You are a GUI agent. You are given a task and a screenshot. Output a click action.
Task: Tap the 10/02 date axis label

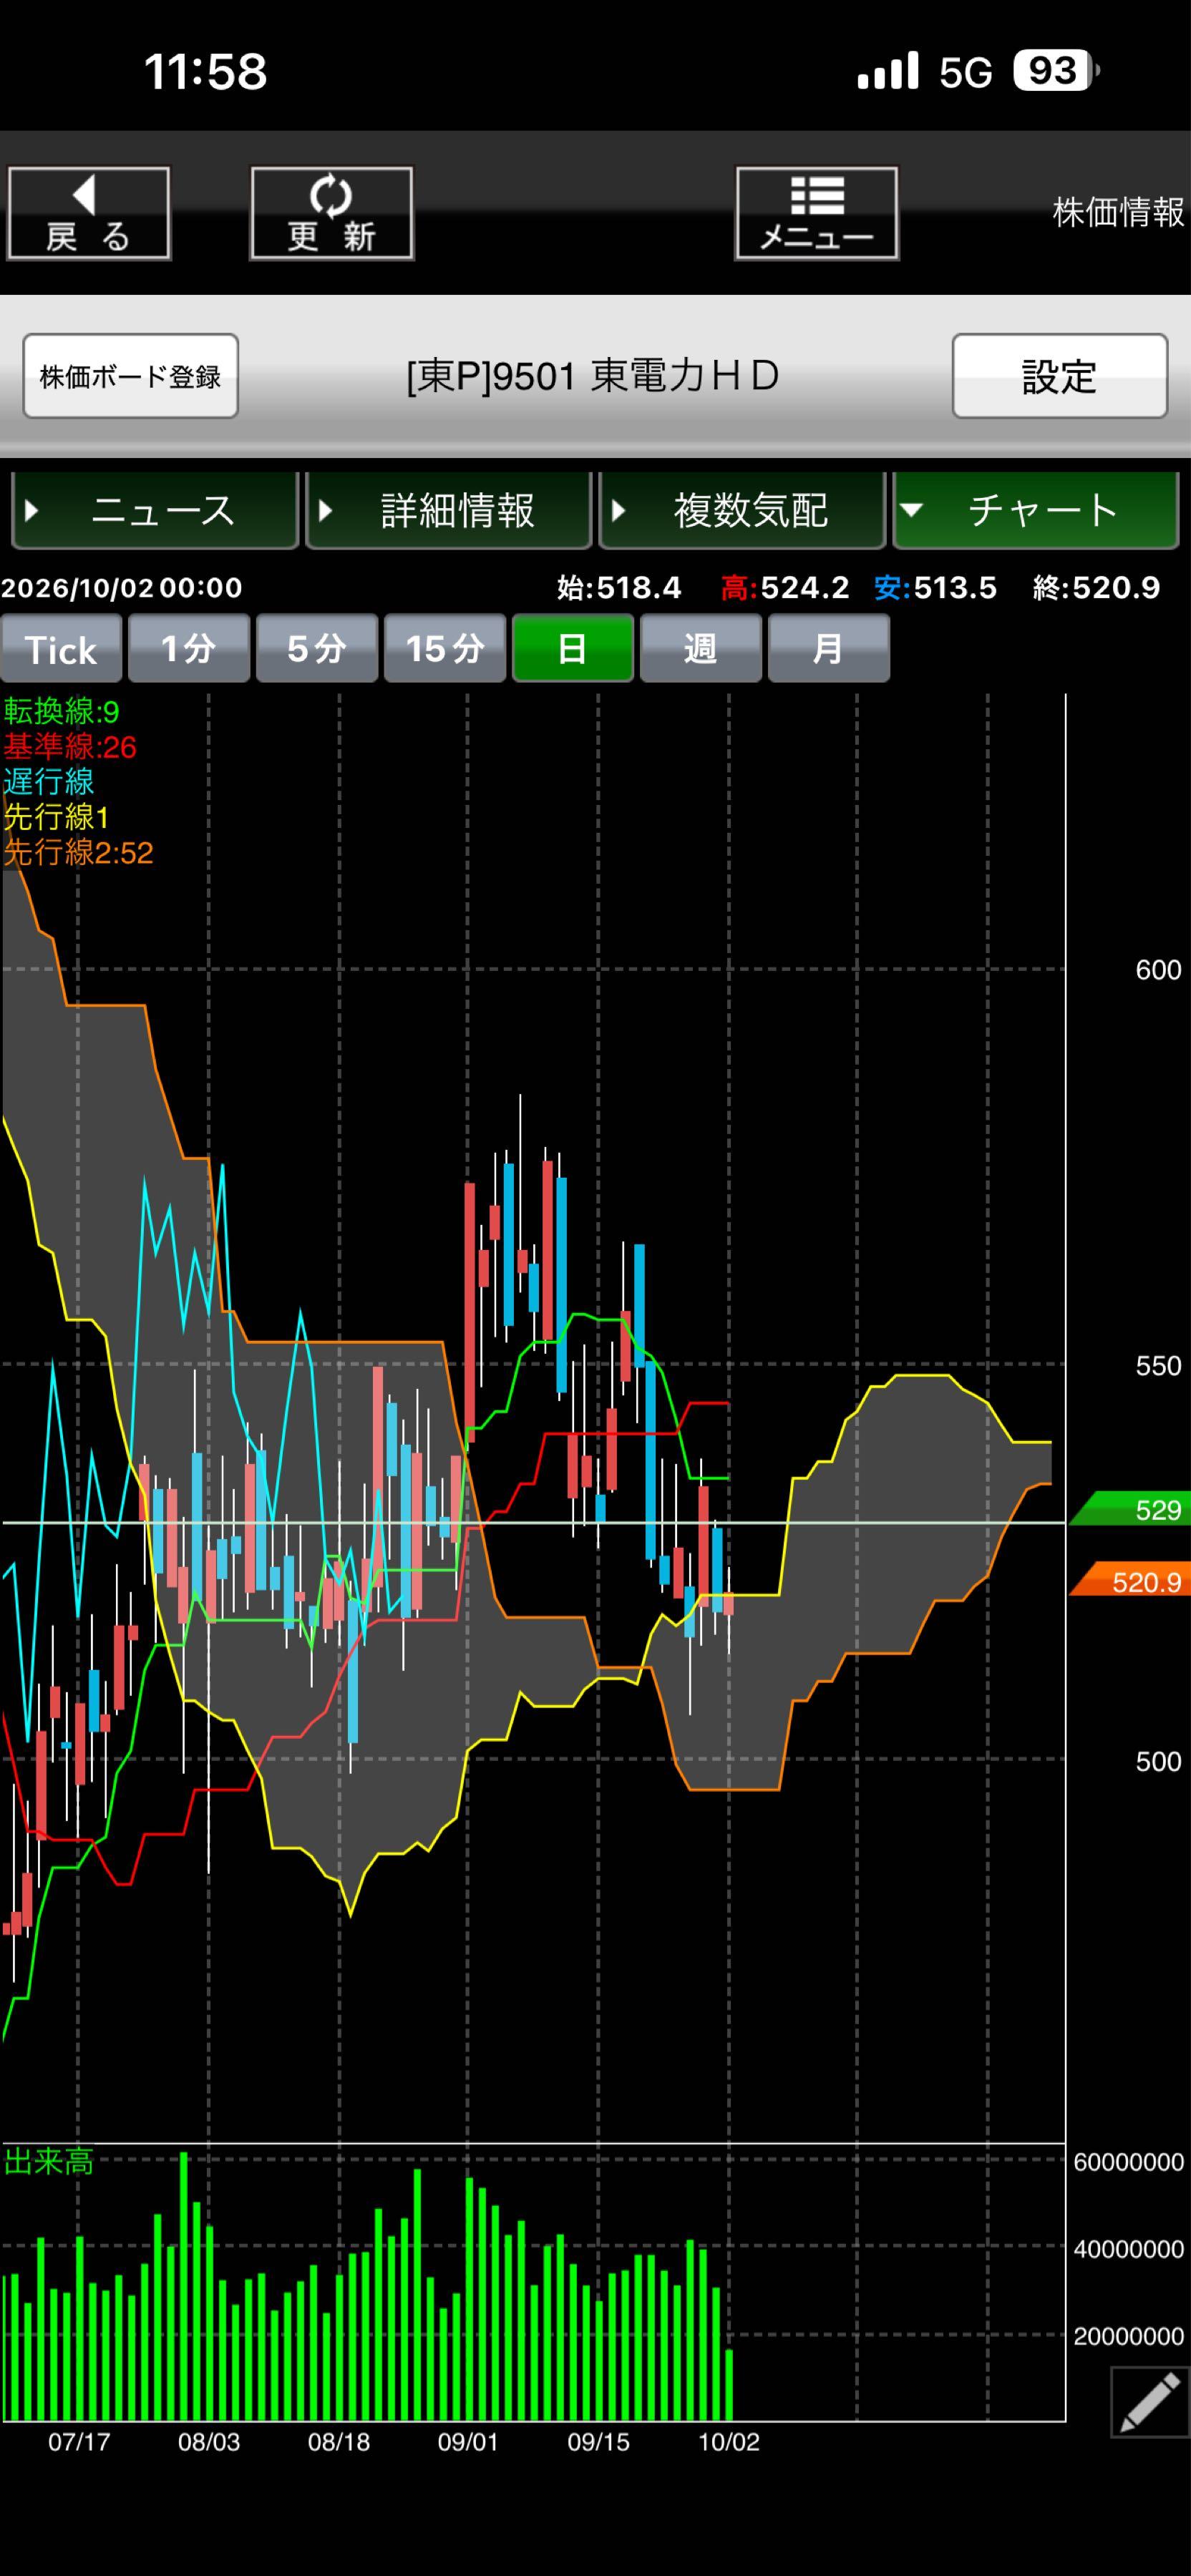coord(729,2442)
